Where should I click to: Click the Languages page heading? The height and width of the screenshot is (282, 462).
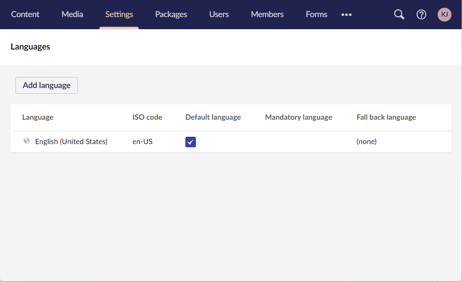(30, 47)
